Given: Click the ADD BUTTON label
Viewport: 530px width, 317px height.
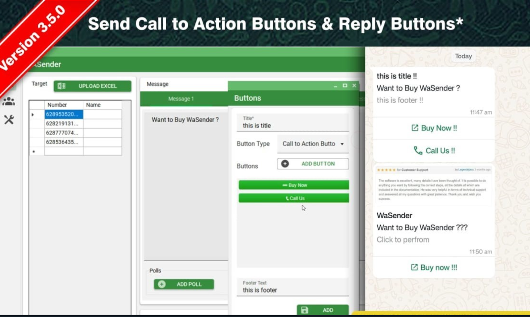Looking at the screenshot, I should pos(318,164).
